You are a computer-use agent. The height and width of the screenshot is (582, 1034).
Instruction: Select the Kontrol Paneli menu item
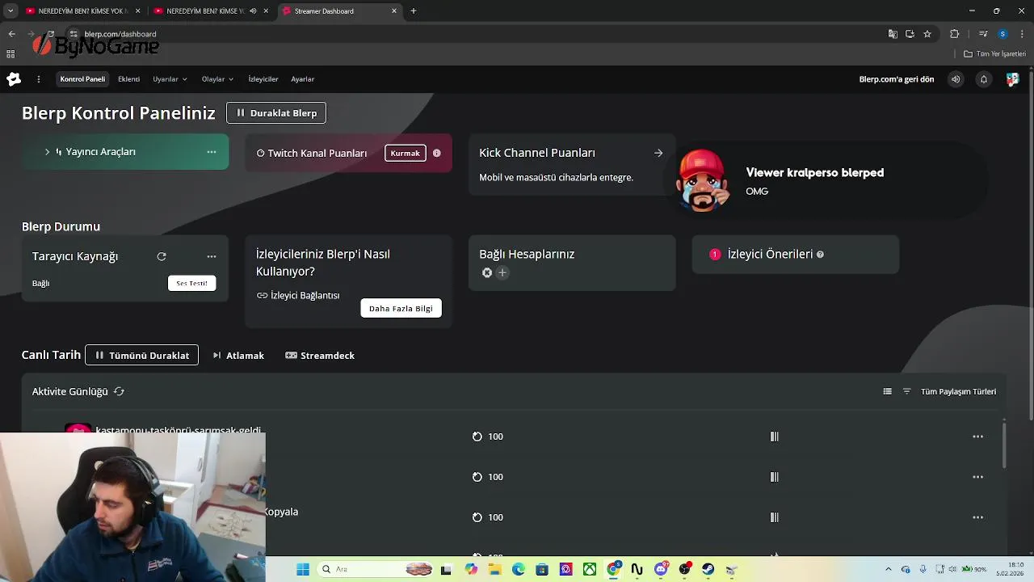[x=82, y=79]
